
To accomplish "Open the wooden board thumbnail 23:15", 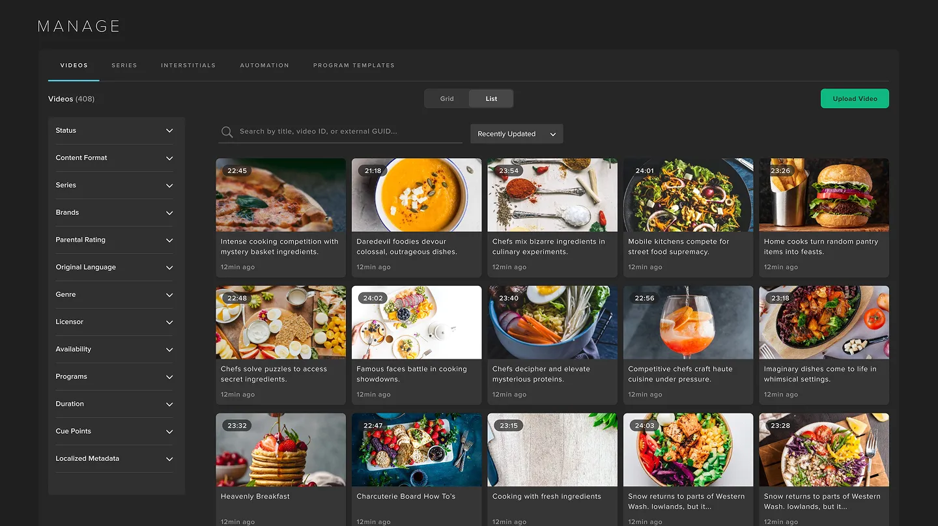I will (x=552, y=450).
